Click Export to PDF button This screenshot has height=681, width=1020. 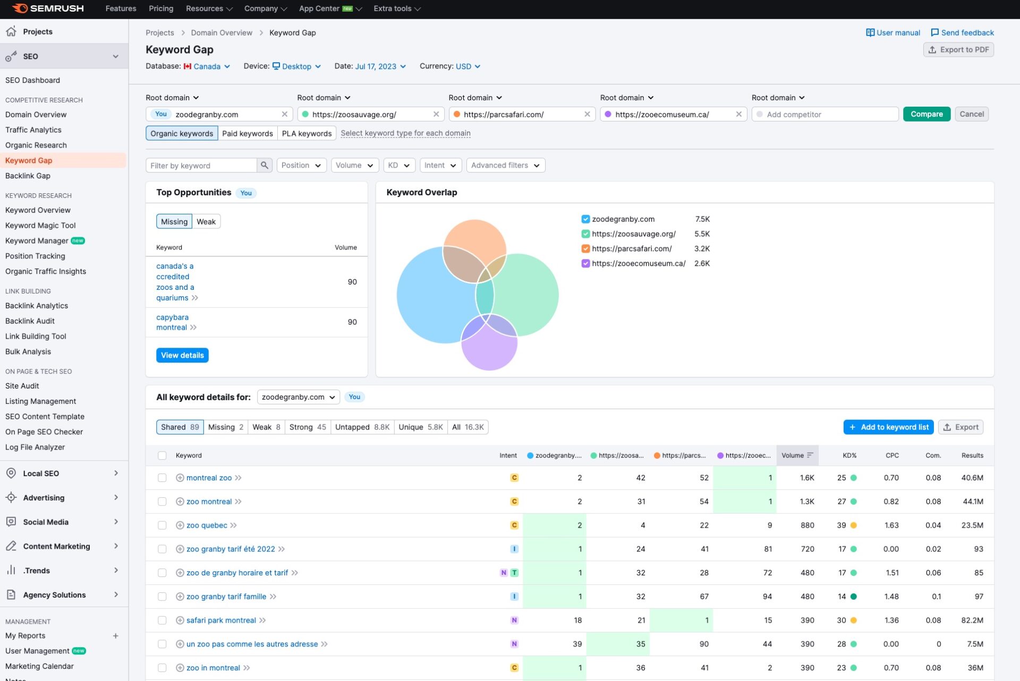958,49
